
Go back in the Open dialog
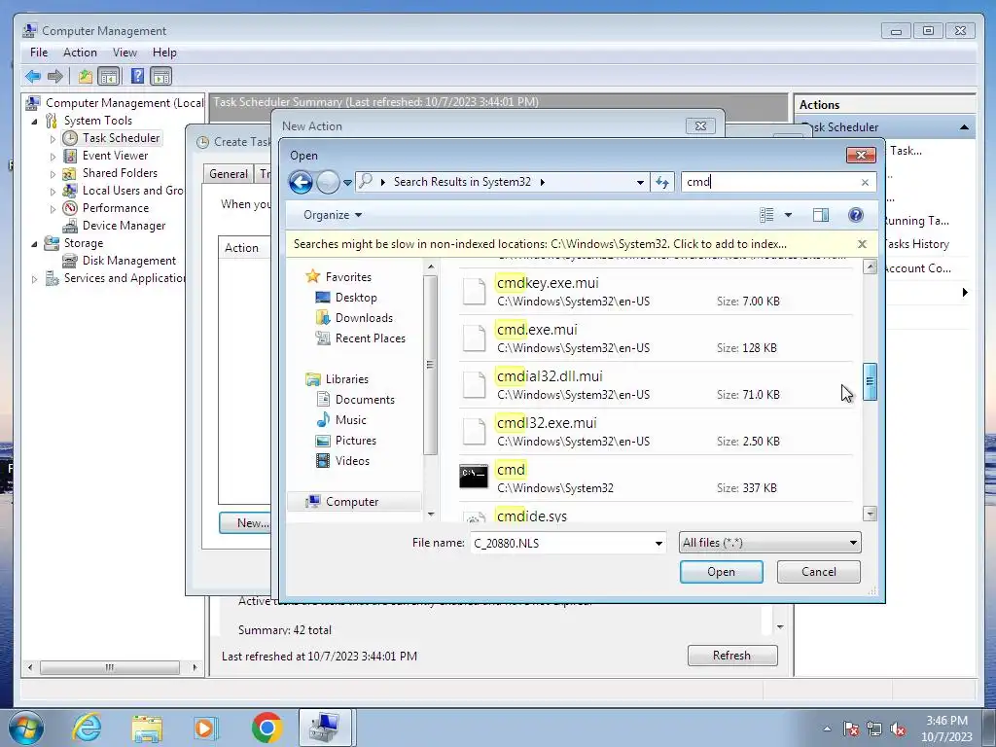coord(301,182)
